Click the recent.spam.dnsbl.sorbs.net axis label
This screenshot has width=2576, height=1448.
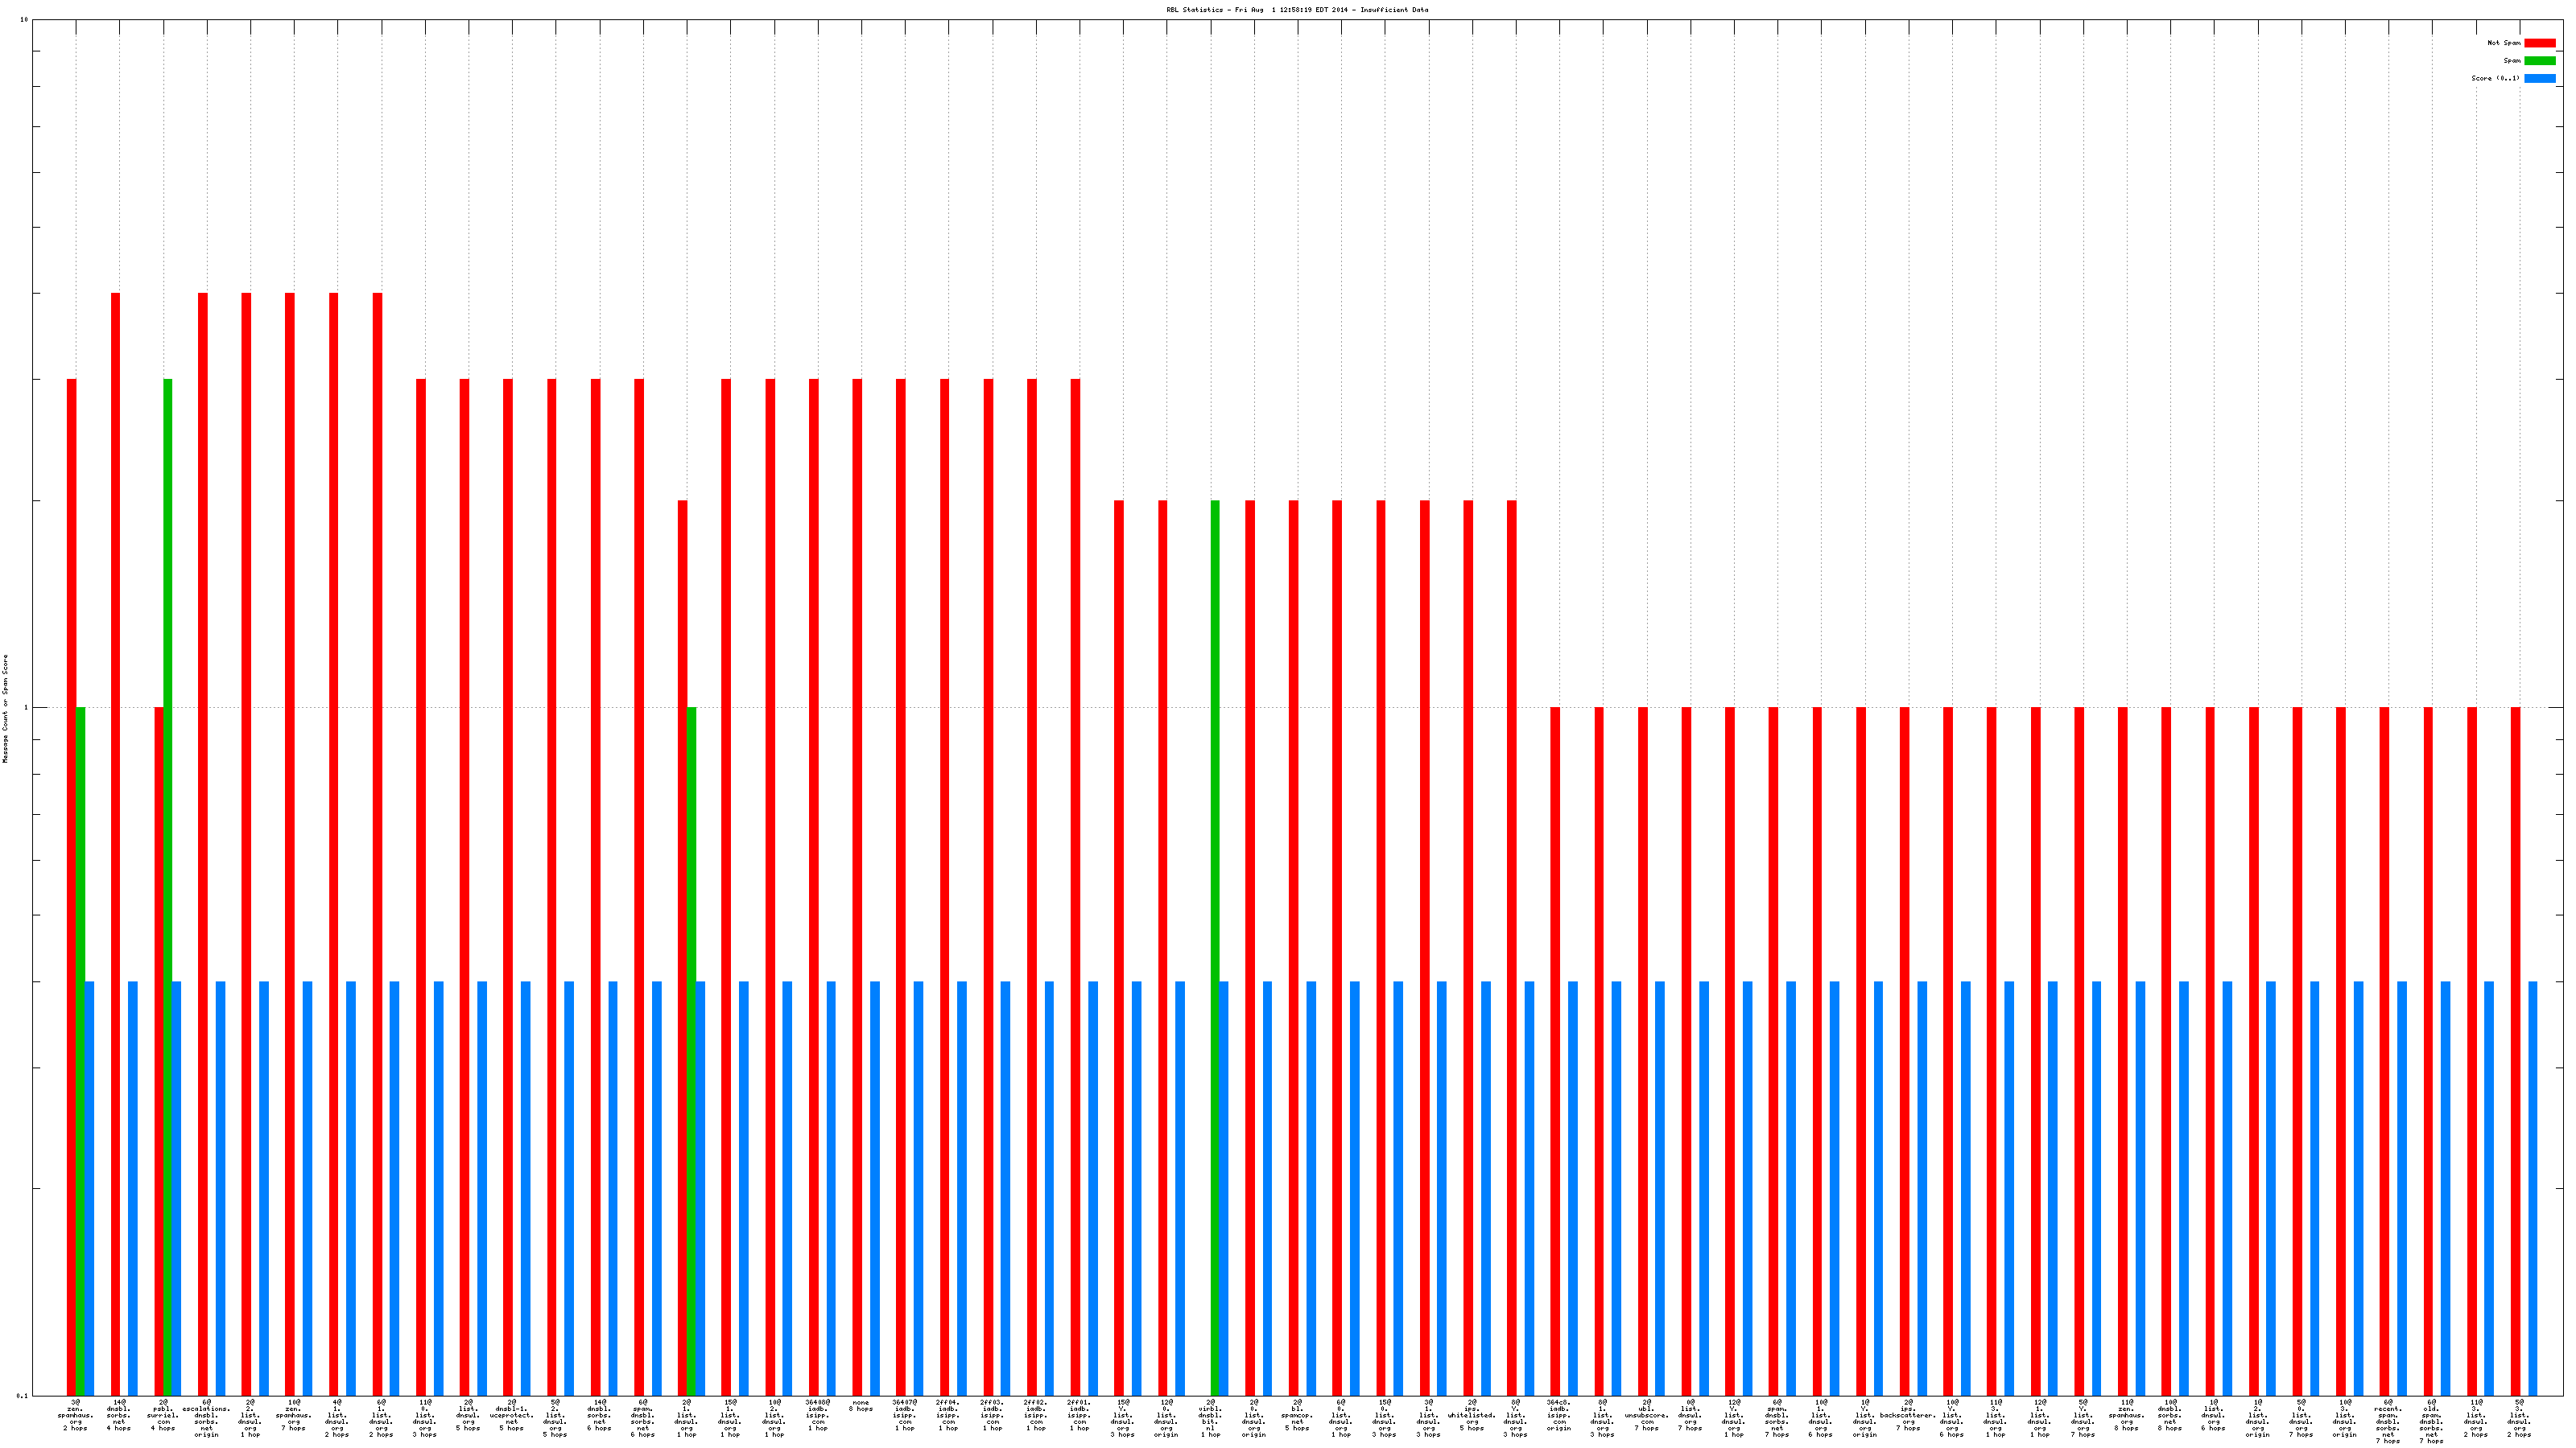2388,1421
